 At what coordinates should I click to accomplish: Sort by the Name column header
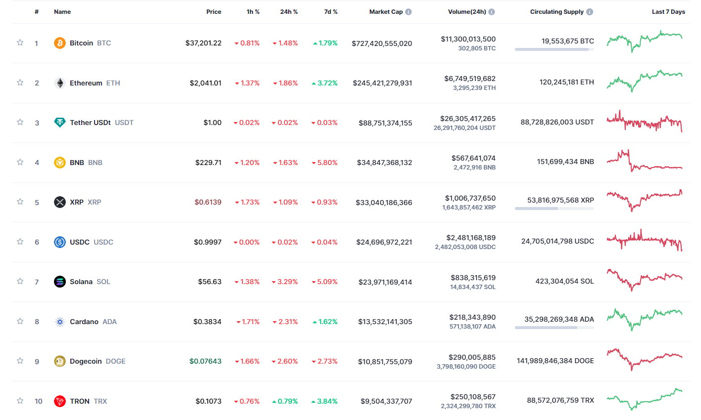[62, 12]
